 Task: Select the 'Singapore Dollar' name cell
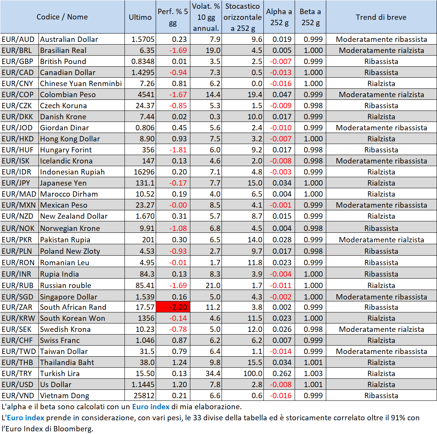(x=82, y=296)
